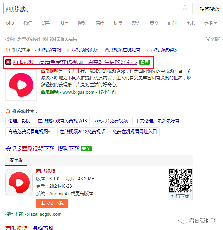Open the 视频 tab
This screenshot has height=230, width=223.
82,23
